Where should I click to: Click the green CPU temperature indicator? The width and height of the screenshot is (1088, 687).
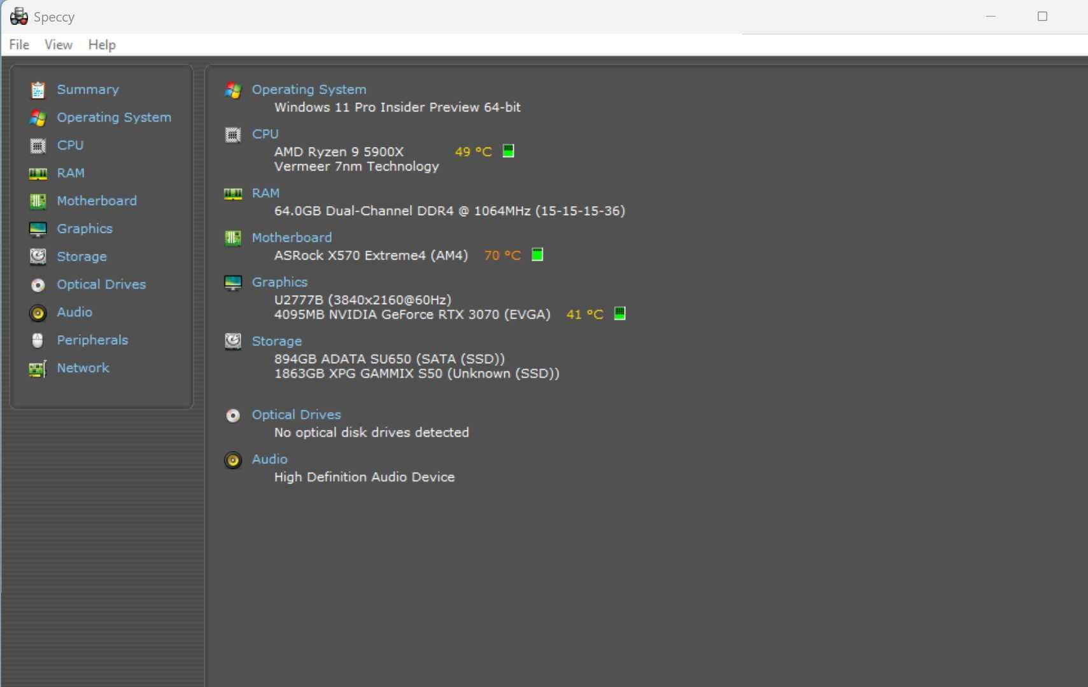click(508, 151)
